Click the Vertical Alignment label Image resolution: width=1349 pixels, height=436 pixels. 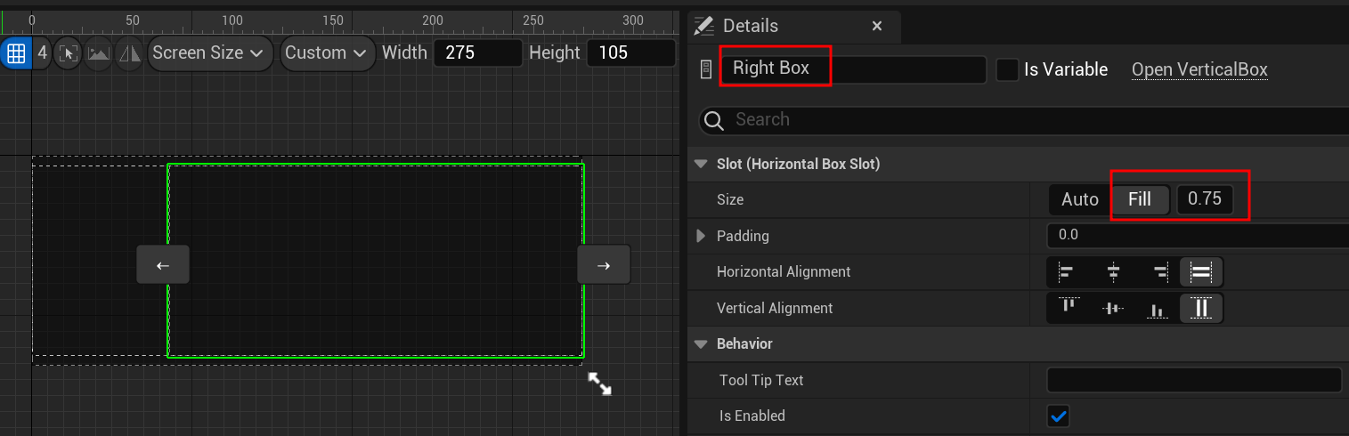775,308
